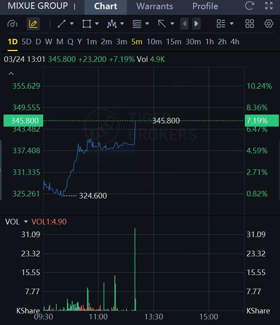This screenshot has height=325, width=280.
Task: Click the 13:30 time axis label
Action: click(154, 317)
